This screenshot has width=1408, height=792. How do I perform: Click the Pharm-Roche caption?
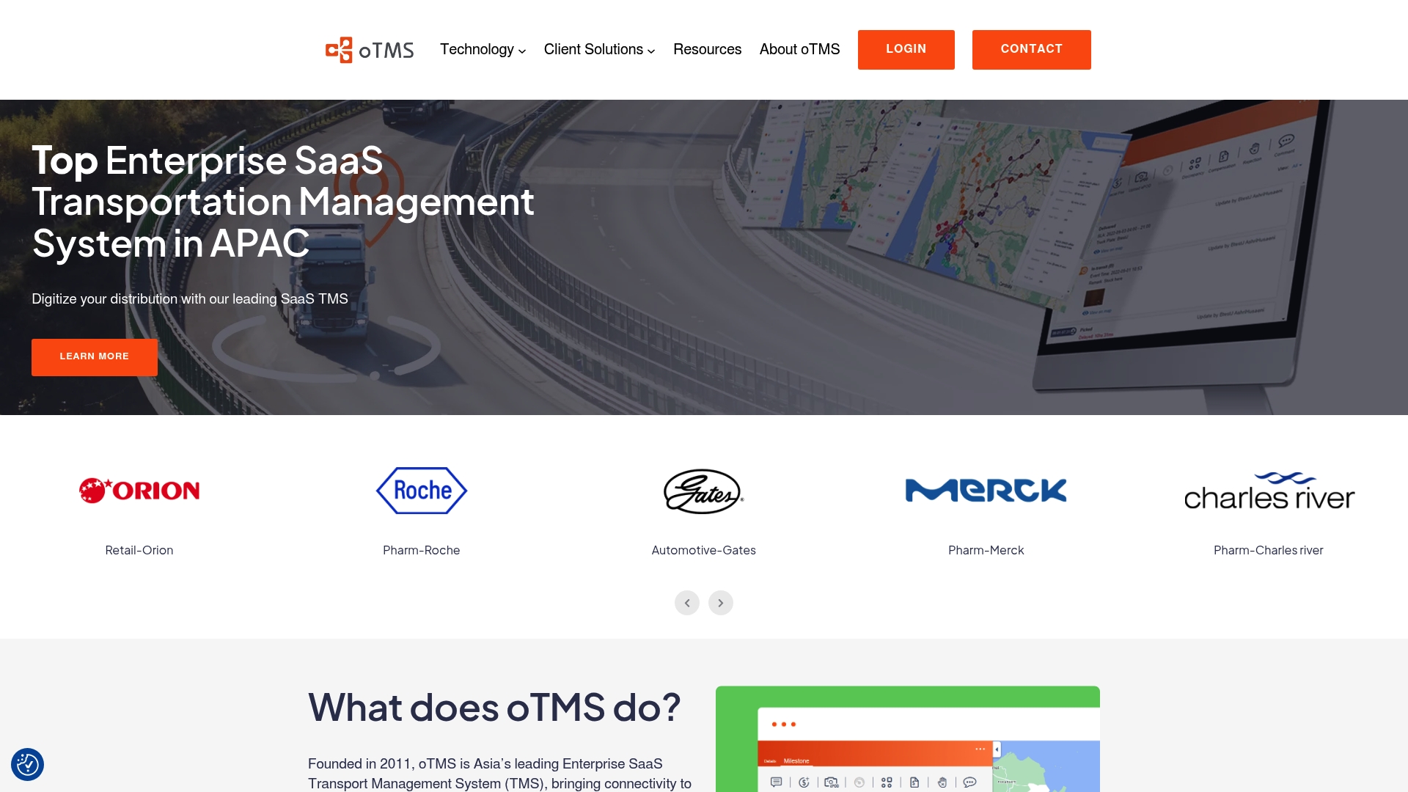coord(422,551)
